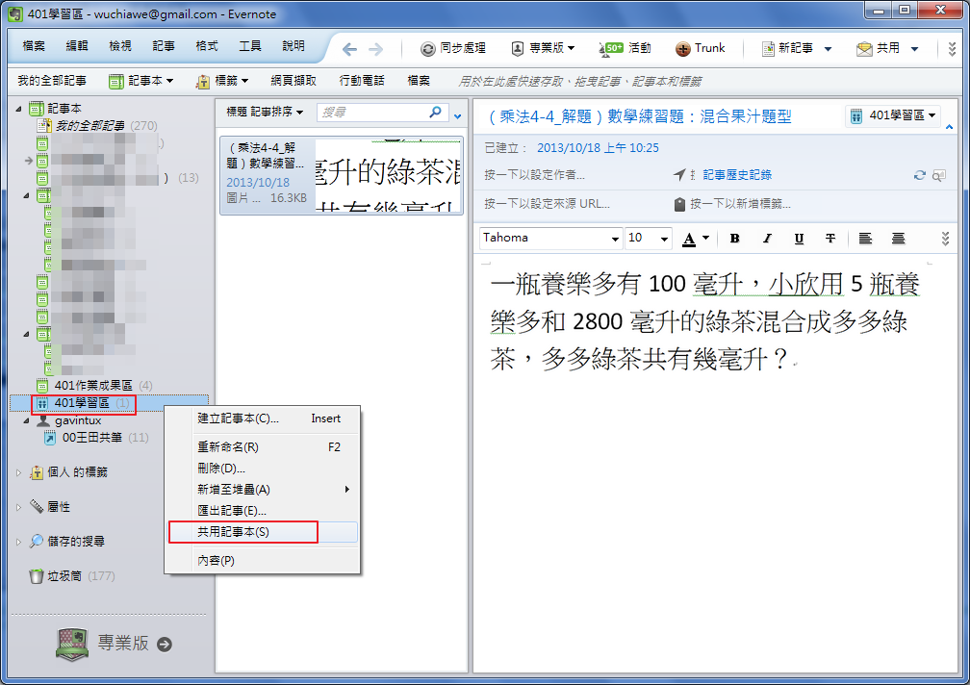
Task: Toggle bold formatting
Action: (x=734, y=239)
